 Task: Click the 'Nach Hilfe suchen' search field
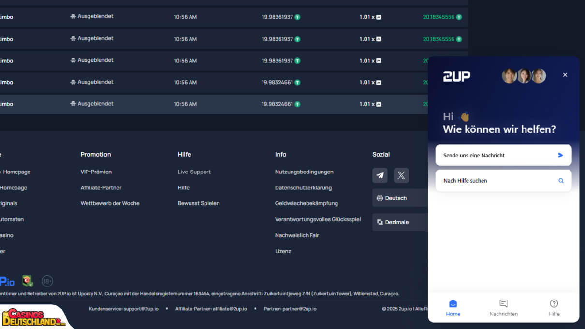point(503,180)
